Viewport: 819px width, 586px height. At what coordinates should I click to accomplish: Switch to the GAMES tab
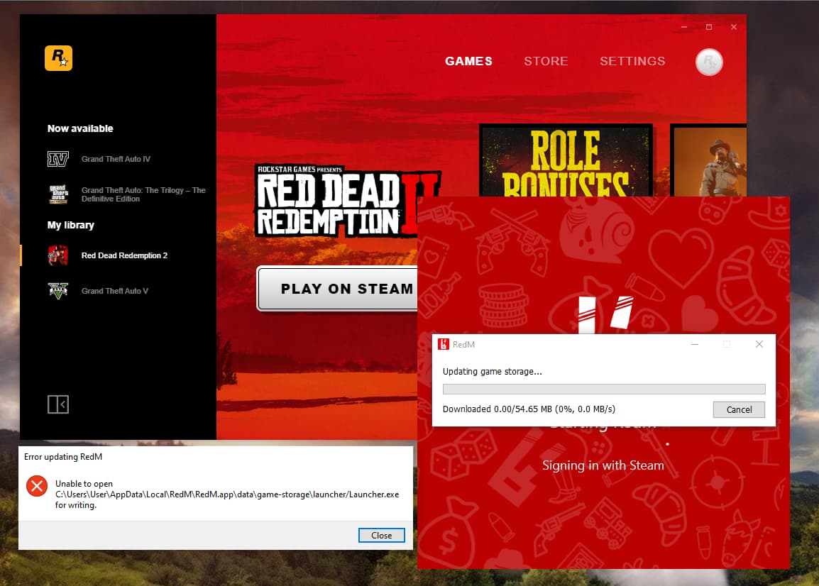(x=468, y=61)
